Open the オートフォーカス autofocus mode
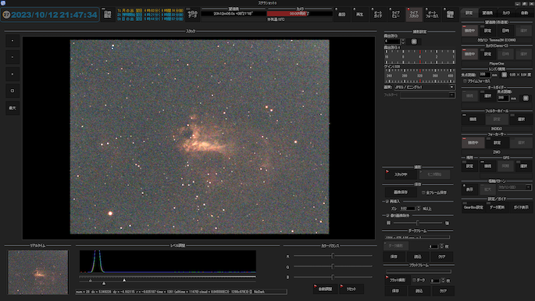 [432, 14]
